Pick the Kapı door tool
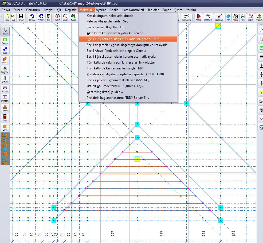Screen dimensions: 263x243 (x=5, y=118)
